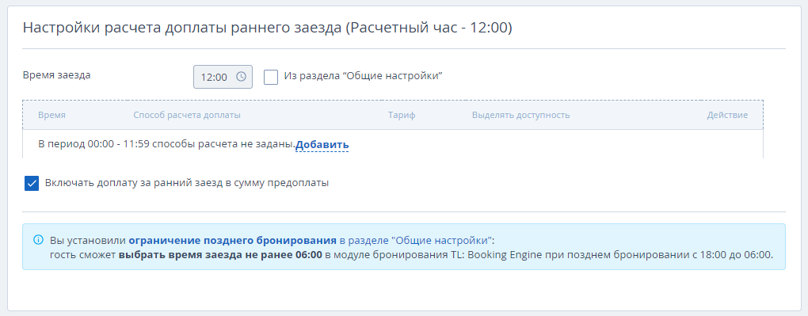Click the 'Добавить' link
Image resolution: width=808 pixels, height=316 pixels.
(x=322, y=145)
